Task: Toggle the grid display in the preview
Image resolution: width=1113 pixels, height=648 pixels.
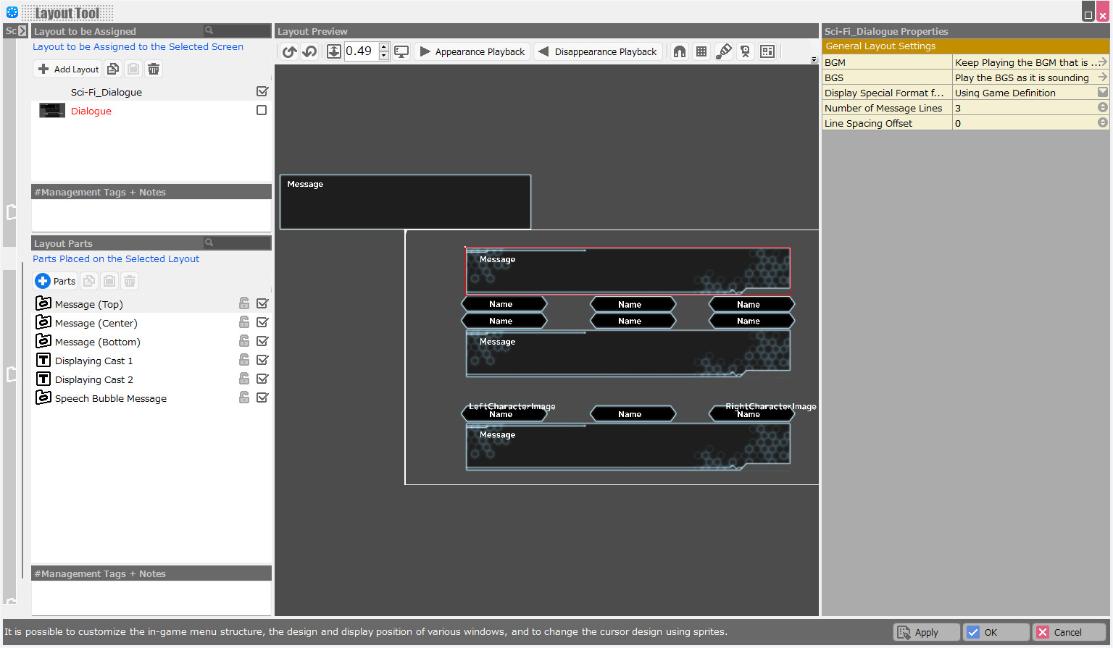Action: [x=701, y=51]
